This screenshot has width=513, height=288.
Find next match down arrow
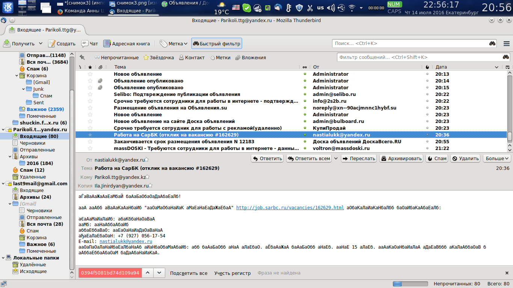[159, 273]
